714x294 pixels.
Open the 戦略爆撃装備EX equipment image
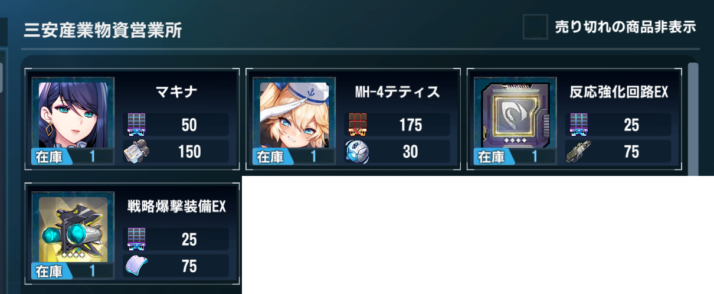click(x=73, y=229)
